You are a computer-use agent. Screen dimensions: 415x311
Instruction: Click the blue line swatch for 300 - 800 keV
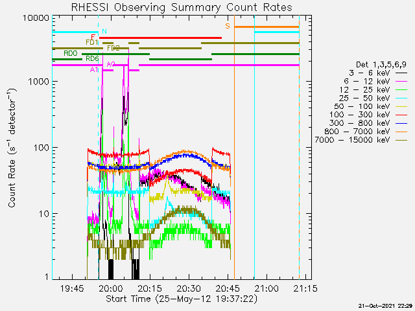[x=401, y=123]
